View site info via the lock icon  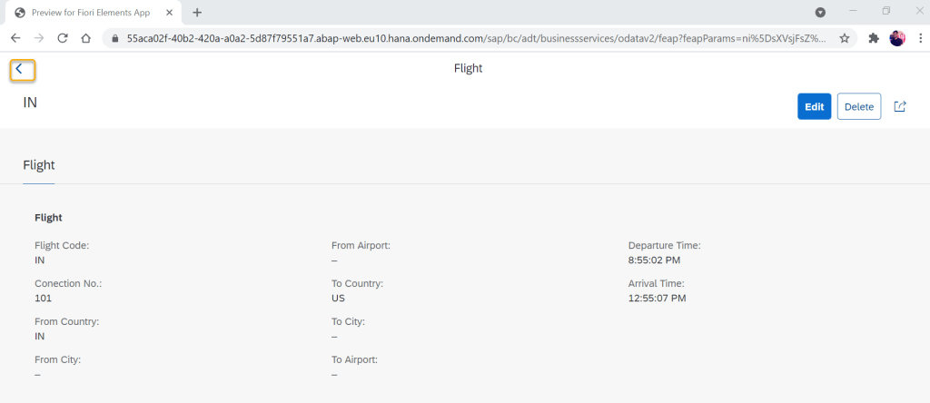click(x=115, y=38)
